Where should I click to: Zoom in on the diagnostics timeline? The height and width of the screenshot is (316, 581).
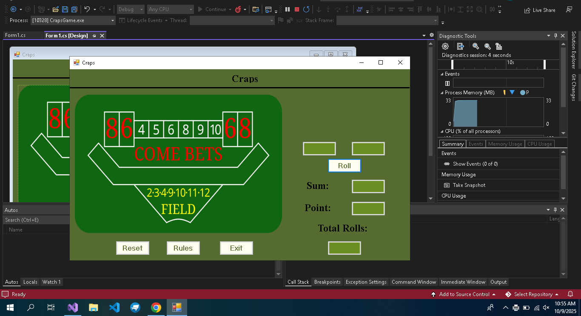pyautogui.click(x=476, y=46)
